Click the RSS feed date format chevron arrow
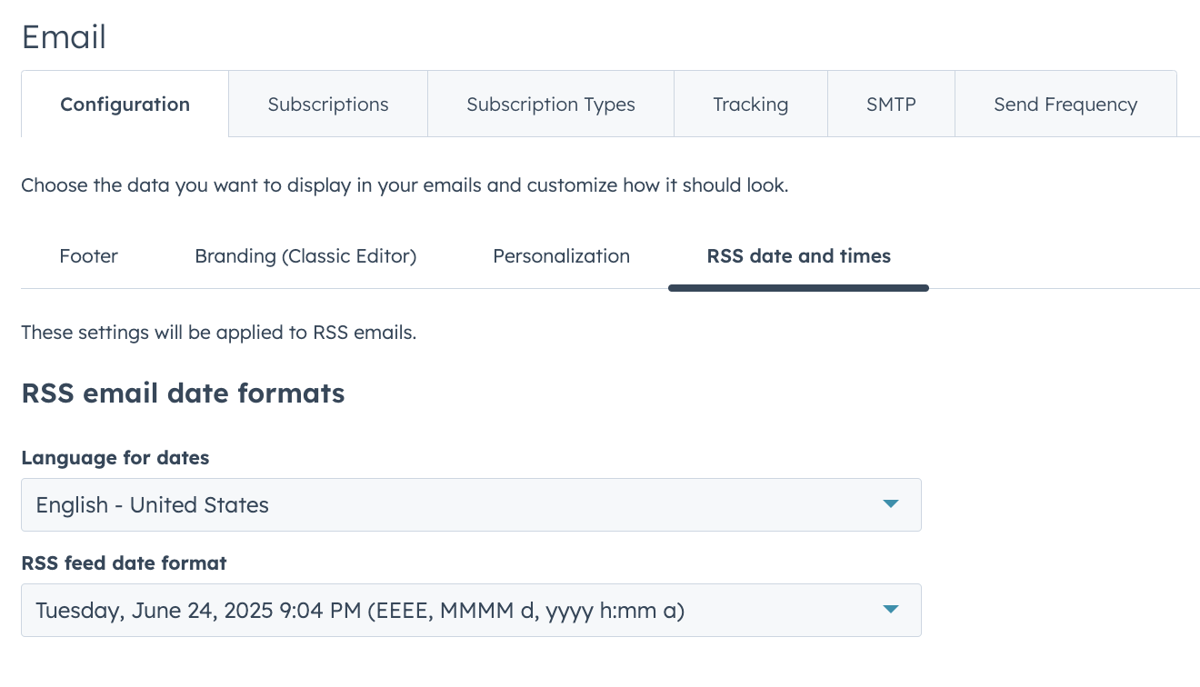The height and width of the screenshot is (687, 1200). (x=891, y=610)
